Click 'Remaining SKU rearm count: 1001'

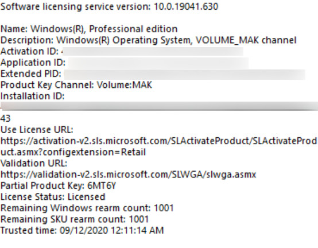(x=75, y=219)
